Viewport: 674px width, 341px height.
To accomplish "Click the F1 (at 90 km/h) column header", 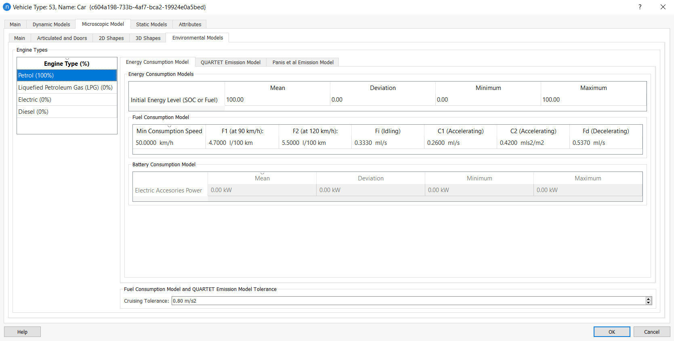I will click(242, 131).
